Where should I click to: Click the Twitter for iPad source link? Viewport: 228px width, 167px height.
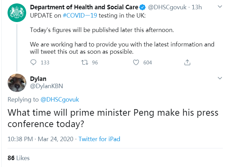[99, 139]
